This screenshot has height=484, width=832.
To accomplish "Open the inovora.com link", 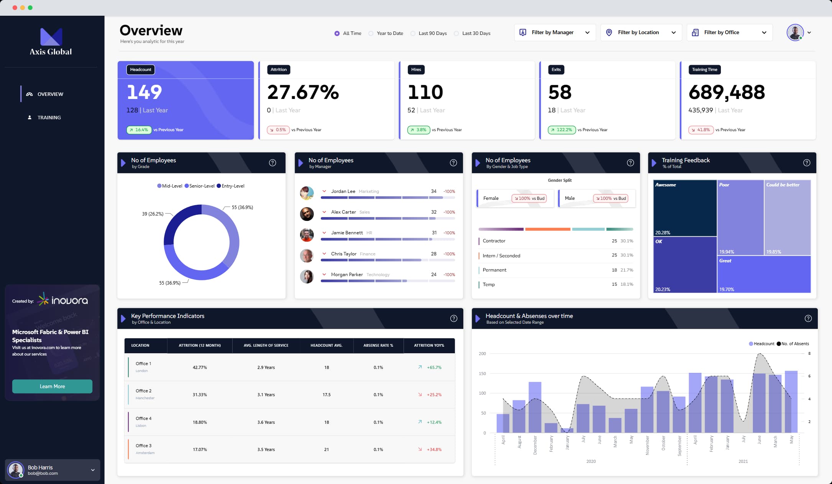I will (x=42, y=347).
